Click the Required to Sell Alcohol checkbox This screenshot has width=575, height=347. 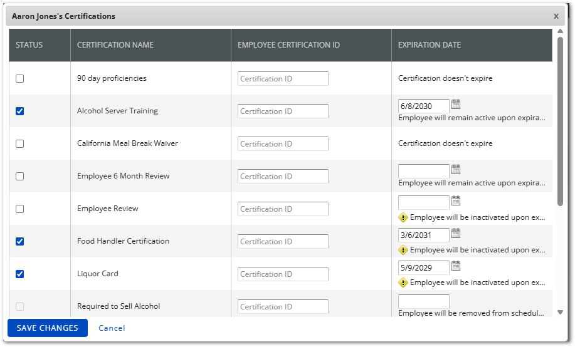20,306
